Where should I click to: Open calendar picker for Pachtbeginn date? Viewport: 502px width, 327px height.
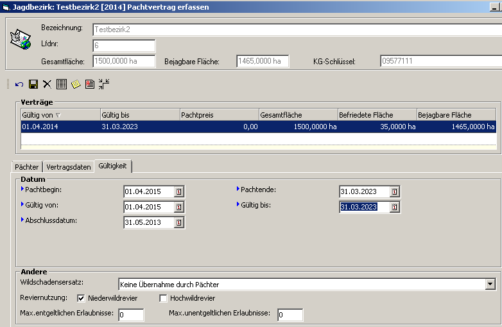(179, 191)
